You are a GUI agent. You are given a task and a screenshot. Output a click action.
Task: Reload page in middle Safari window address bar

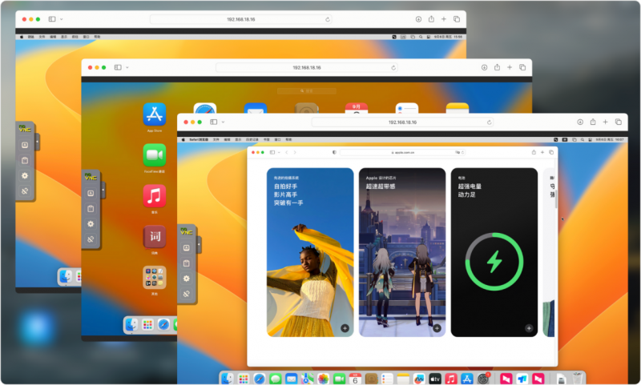coord(393,67)
